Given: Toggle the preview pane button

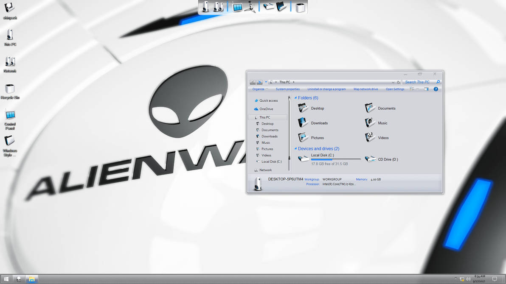Looking at the screenshot, I should click(426, 89).
